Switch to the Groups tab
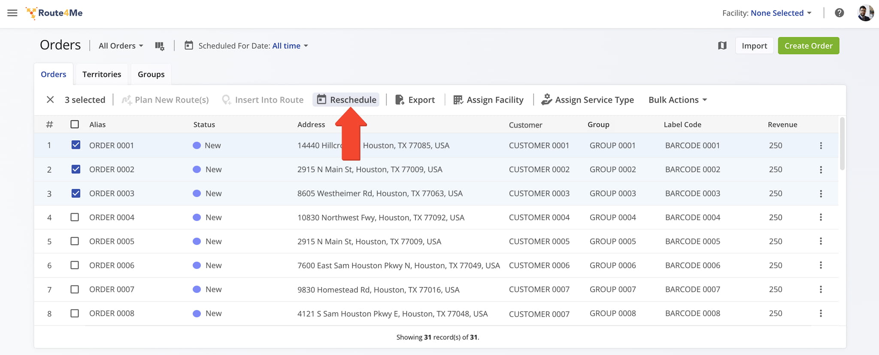 (x=151, y=74)
